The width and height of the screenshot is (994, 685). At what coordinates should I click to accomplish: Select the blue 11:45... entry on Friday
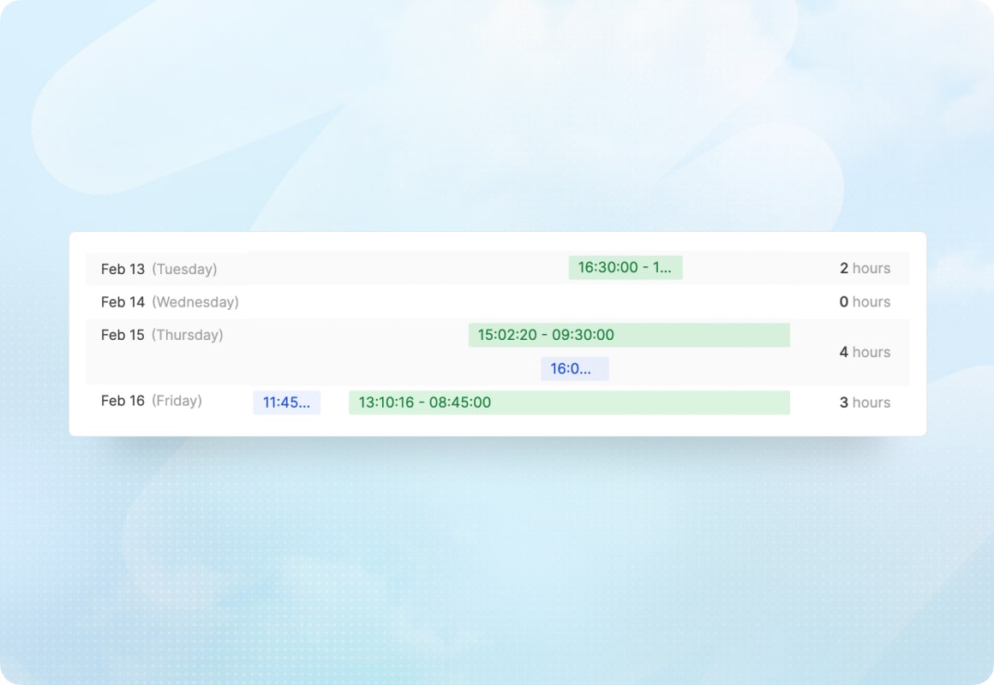(x=286, y=402)
